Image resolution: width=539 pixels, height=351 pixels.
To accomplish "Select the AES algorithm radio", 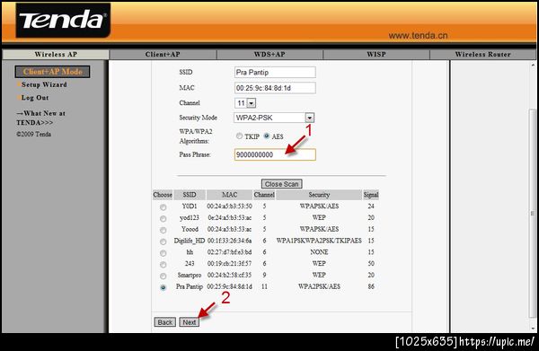I will click(x=267, y=136).
